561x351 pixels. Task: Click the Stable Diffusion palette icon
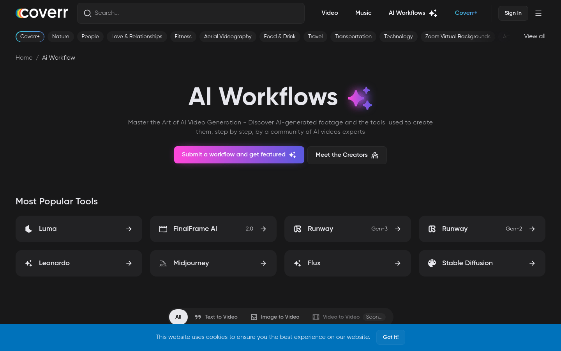432,263
